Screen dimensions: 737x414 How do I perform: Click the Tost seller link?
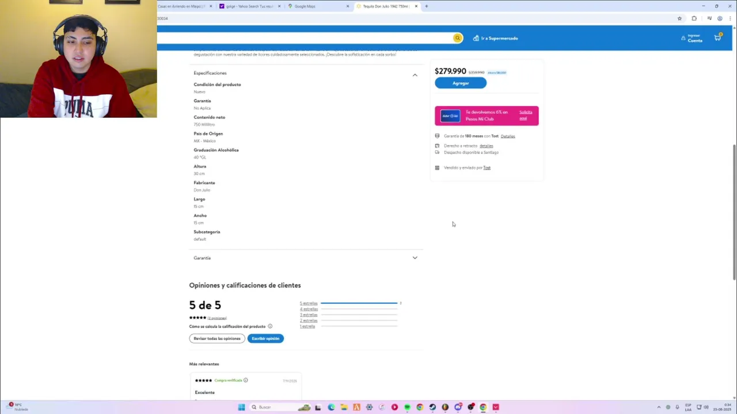coord(487,168)
